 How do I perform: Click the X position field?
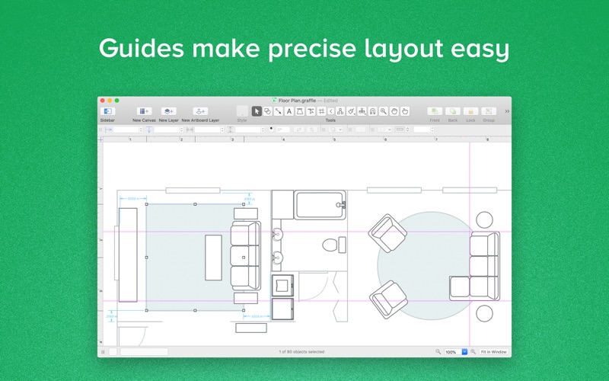[126, 130]
